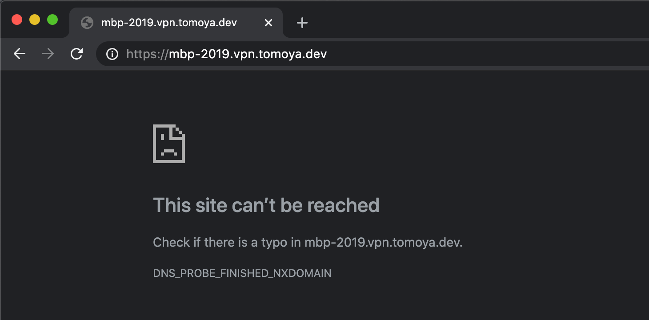The height and width of the screenshot is (320, 649).
Task: Close the mbp-2019.vpn.tomoya.dev tab
Action: tap(268, 23)
